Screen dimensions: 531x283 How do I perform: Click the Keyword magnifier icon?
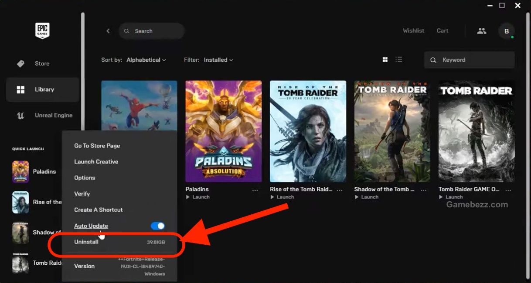coord(433,60)
